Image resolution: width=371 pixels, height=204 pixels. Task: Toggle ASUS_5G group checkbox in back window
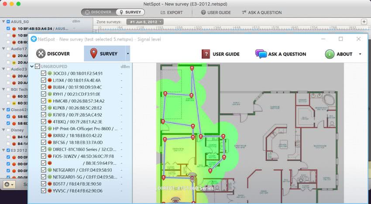[8, 21]
